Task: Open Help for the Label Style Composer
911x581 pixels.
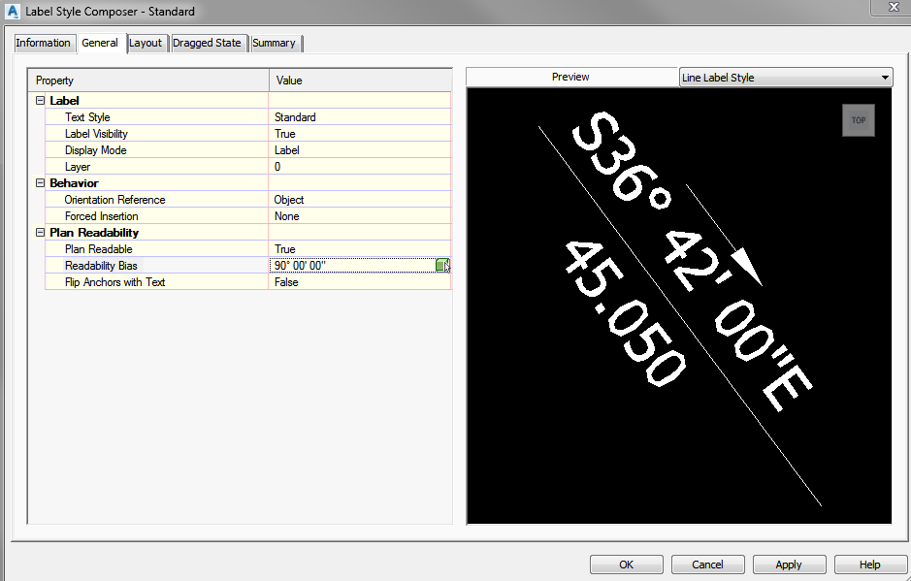Action: [x=870, y=564]
